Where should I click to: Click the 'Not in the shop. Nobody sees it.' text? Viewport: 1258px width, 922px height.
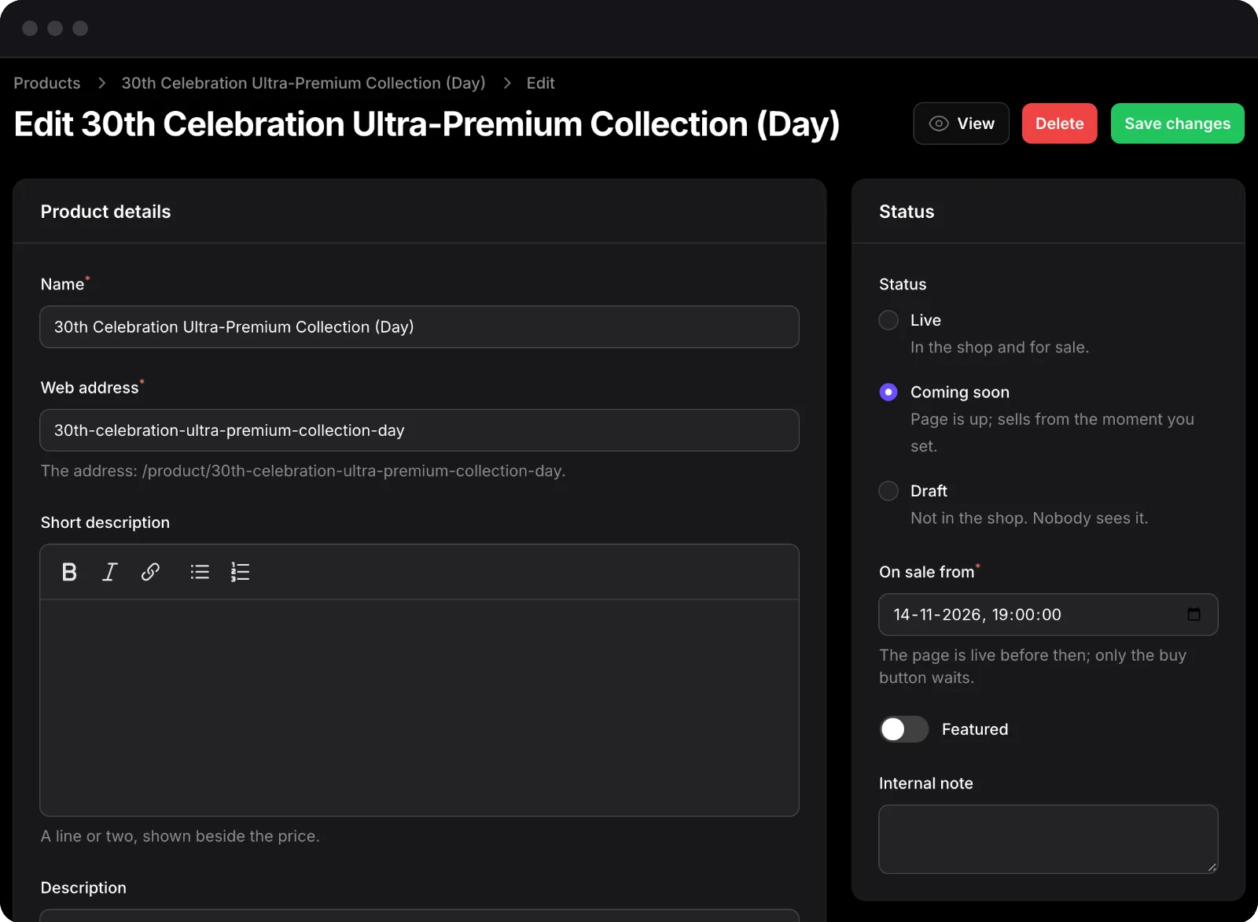pos(1029,518)
